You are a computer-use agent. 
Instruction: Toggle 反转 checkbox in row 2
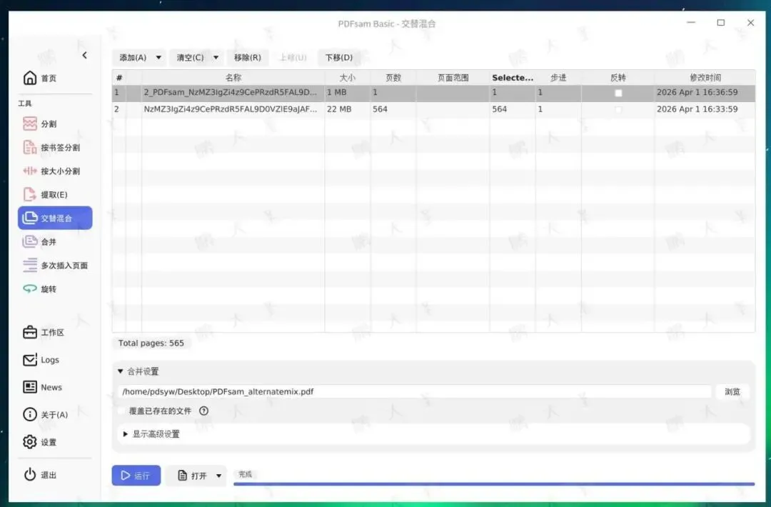[618, 110]
